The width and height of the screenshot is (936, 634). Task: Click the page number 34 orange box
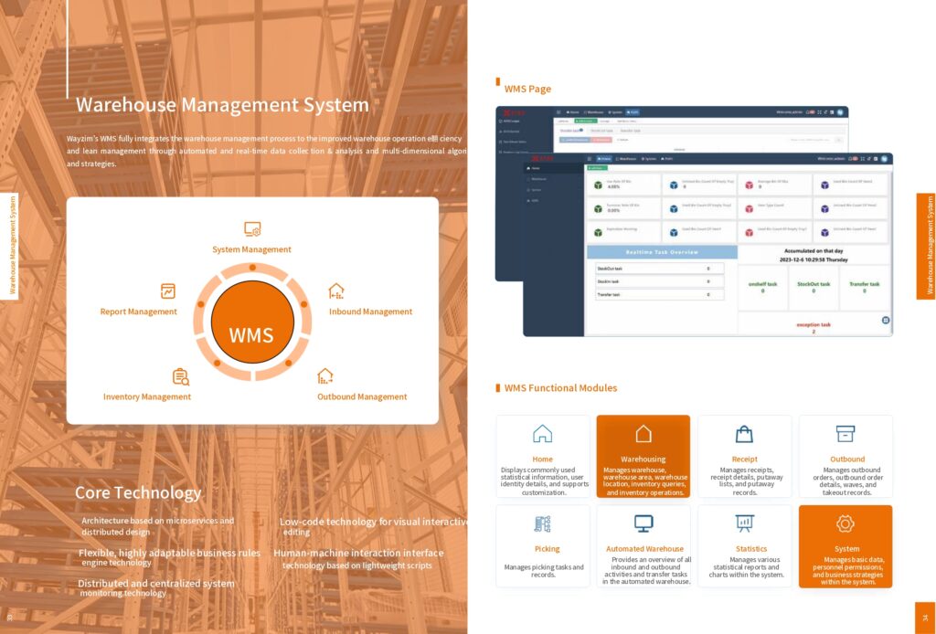pyautogui.click(x=925, y=618)
